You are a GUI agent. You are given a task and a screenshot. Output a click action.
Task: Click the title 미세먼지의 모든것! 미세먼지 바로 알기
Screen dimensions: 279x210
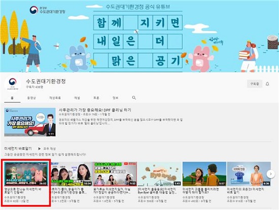coord(246,191)
